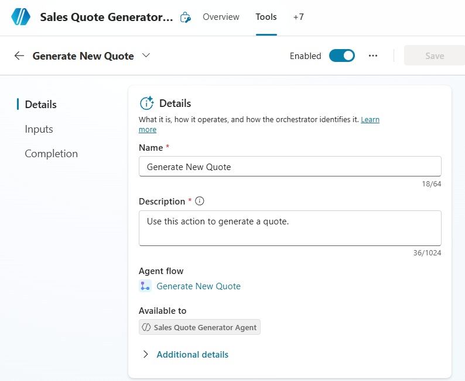Click the agent icon beside the title
This screenshot has width=465, height=381.
(185, 18)
